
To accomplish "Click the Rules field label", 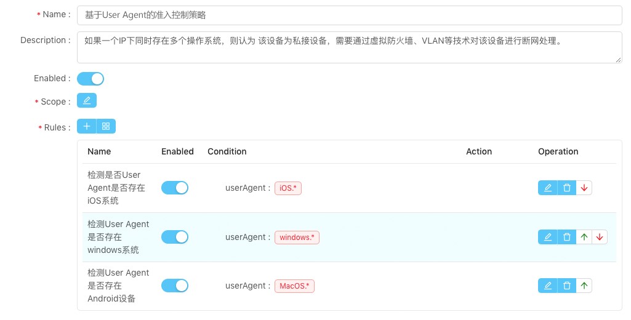I will tap(55, 127).
